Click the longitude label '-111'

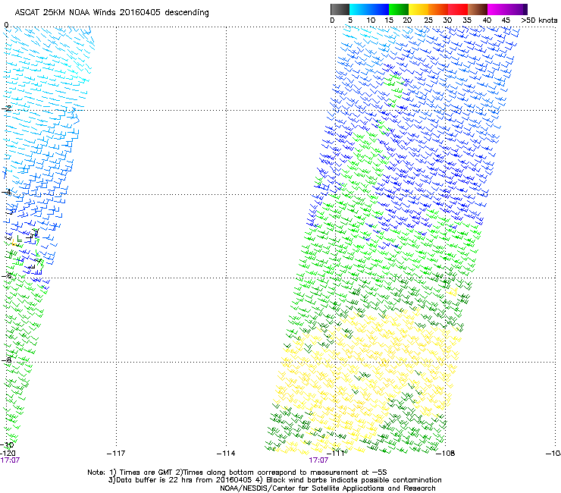(336, 454)
